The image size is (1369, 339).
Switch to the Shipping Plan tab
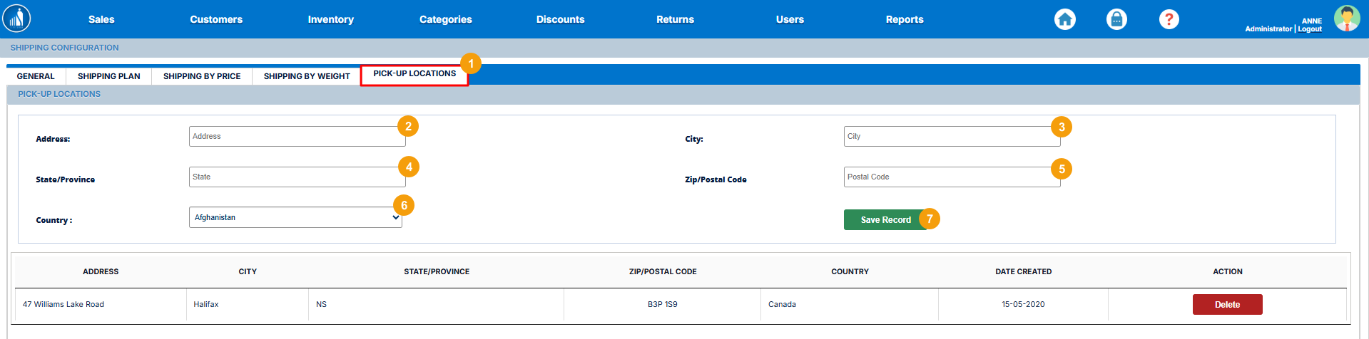coord(108,76)
